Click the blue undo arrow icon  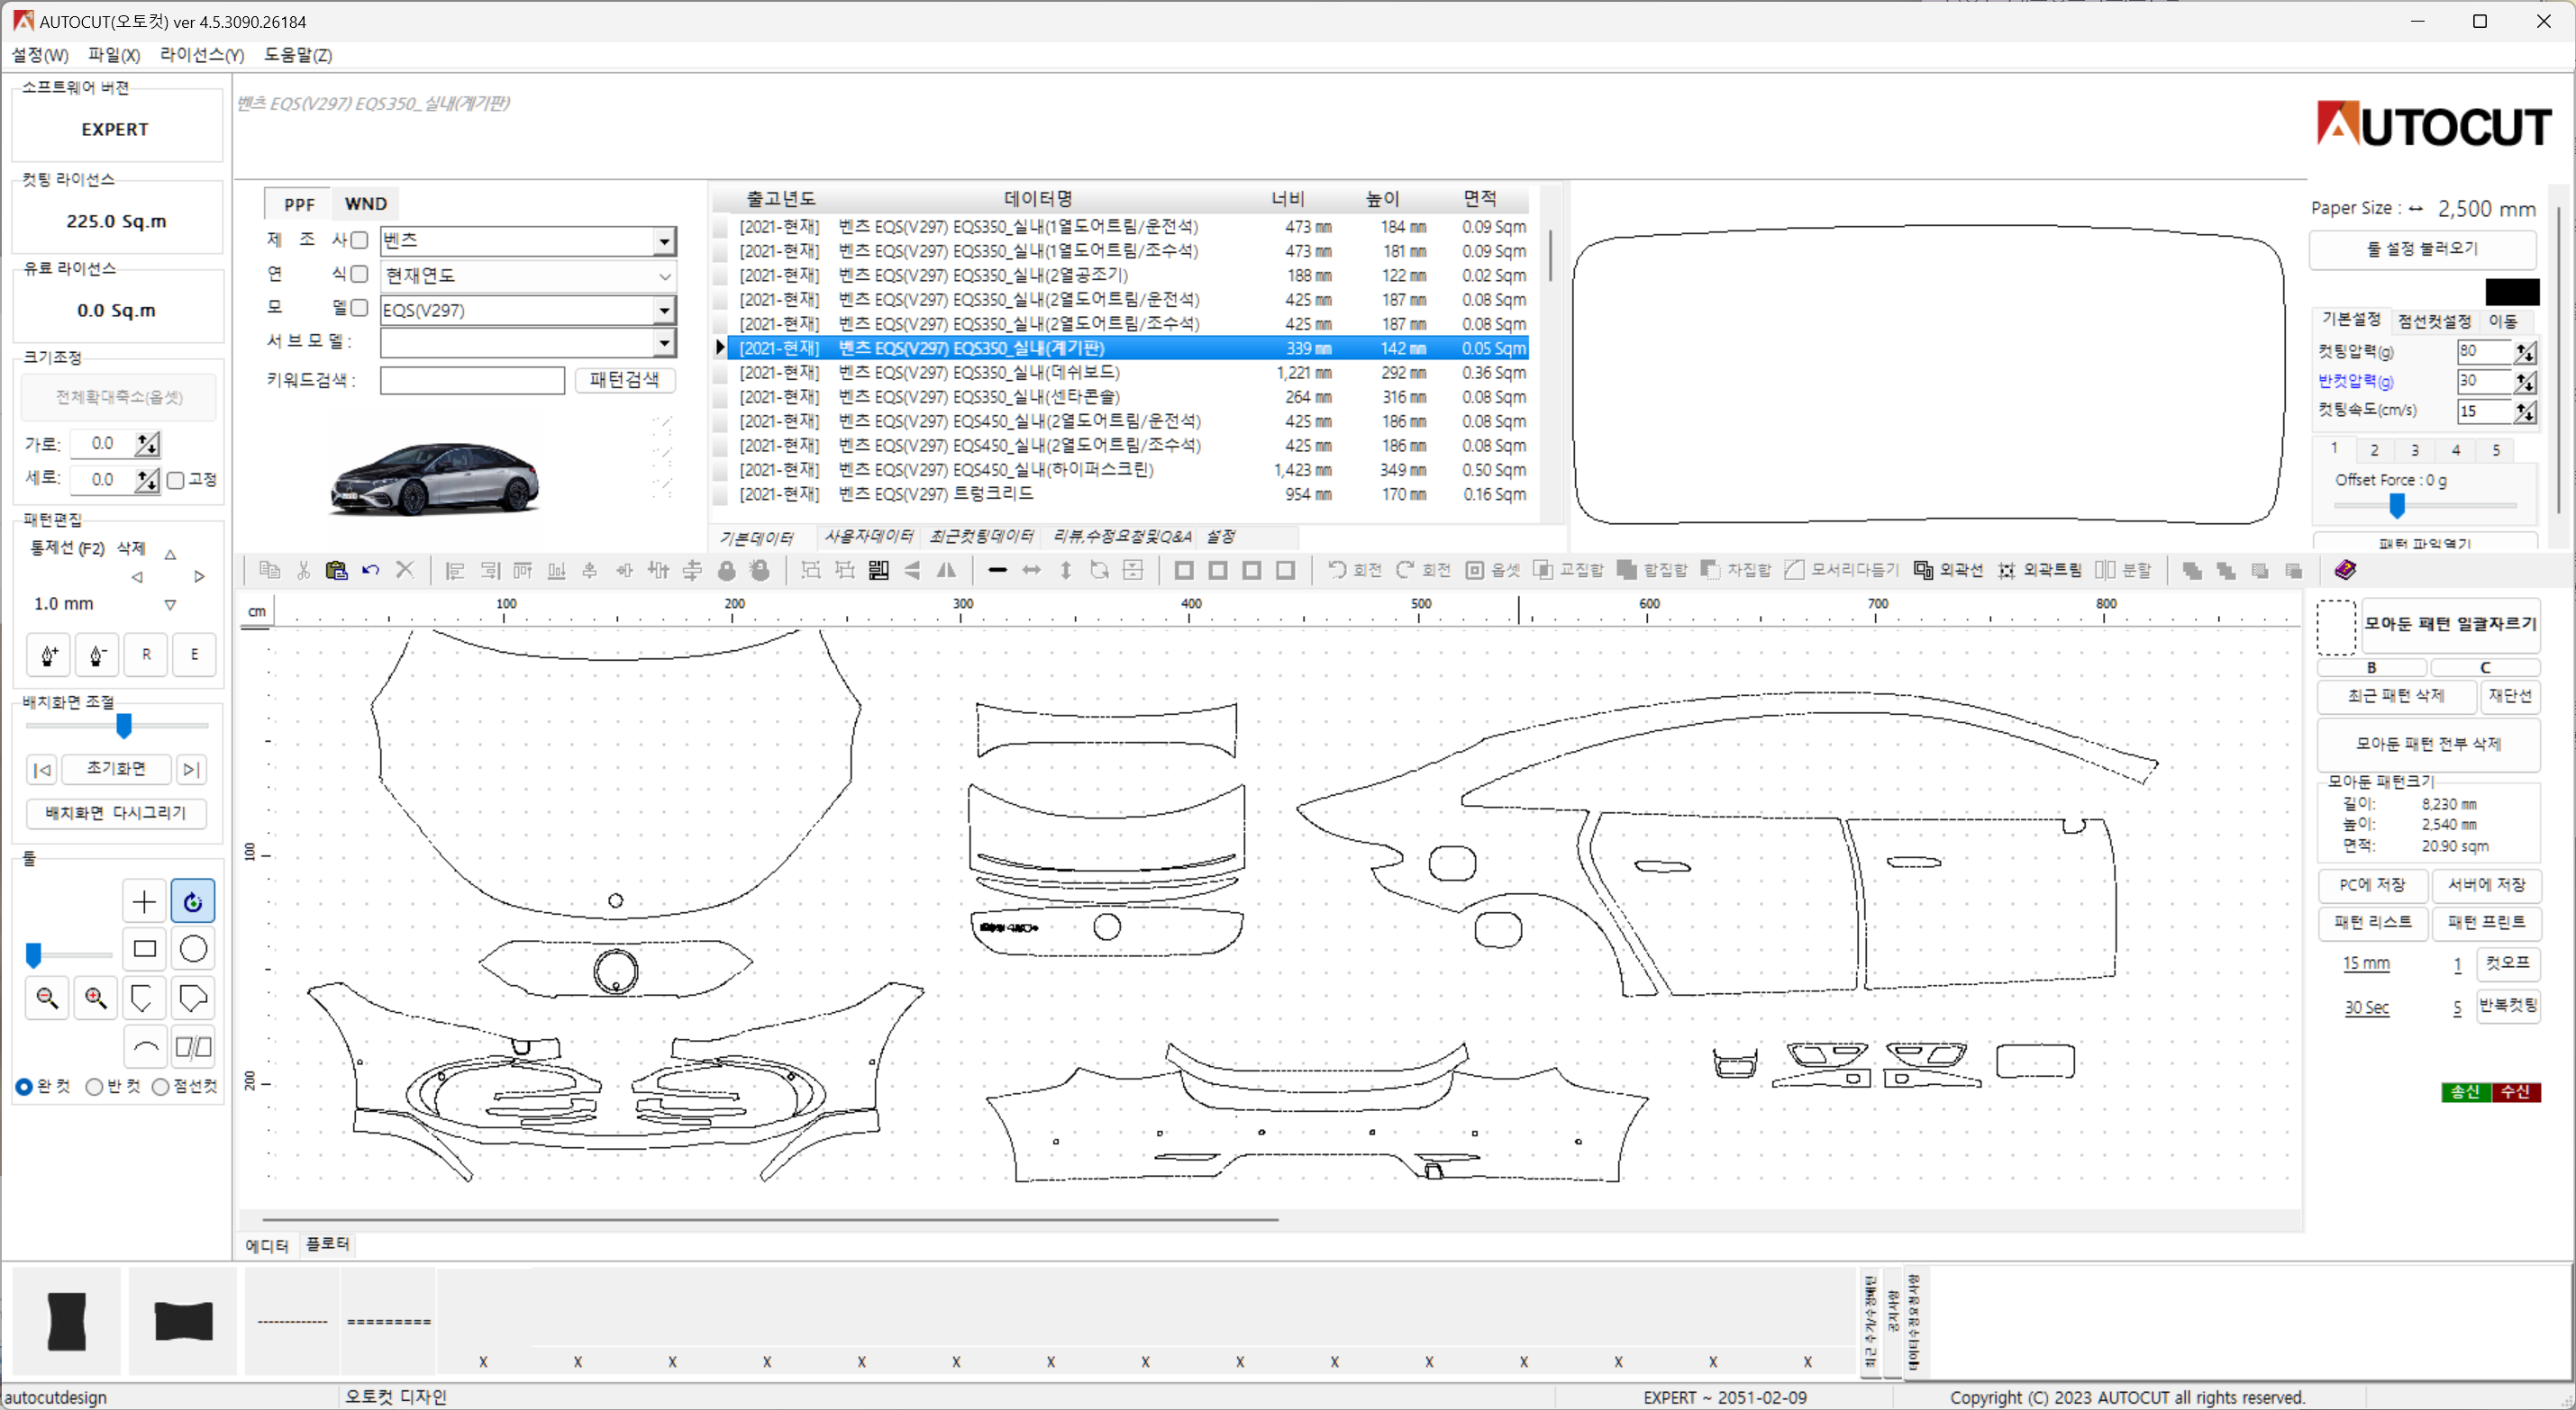(371, 570)
